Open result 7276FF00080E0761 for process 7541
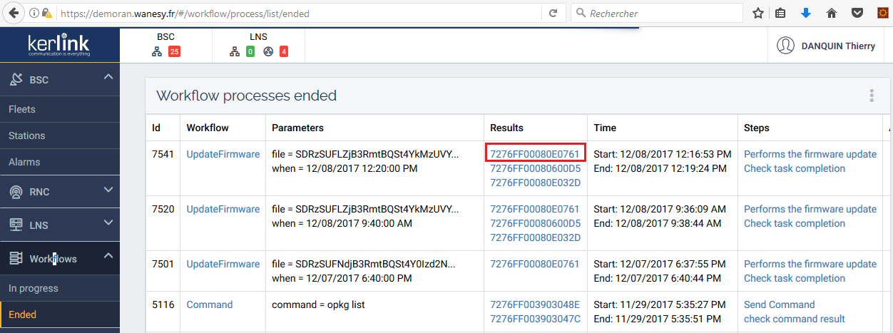 [x=535, y=154]
